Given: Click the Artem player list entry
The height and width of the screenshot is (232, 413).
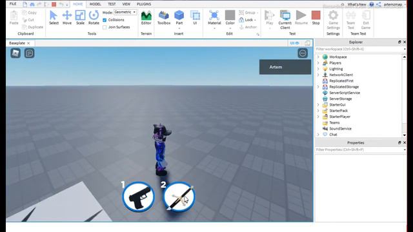Looking at the screenshot, I should click(285, 67).
